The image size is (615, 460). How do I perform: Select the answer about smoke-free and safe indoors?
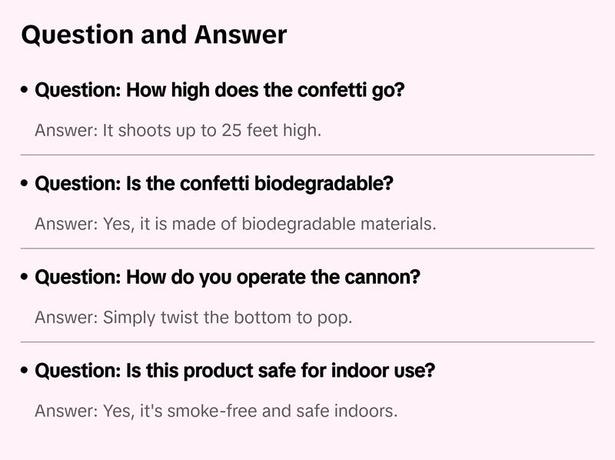click(x=216, y=412)
